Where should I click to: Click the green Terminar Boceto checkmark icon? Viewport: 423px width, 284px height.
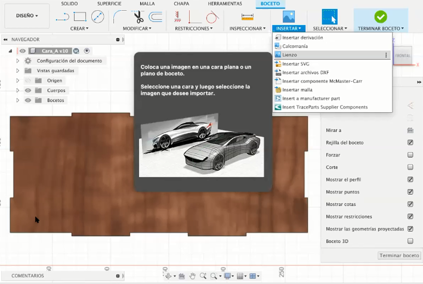pos(380,16)
